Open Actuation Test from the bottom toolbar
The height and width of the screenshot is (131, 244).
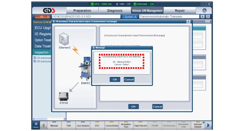(126, 125)
